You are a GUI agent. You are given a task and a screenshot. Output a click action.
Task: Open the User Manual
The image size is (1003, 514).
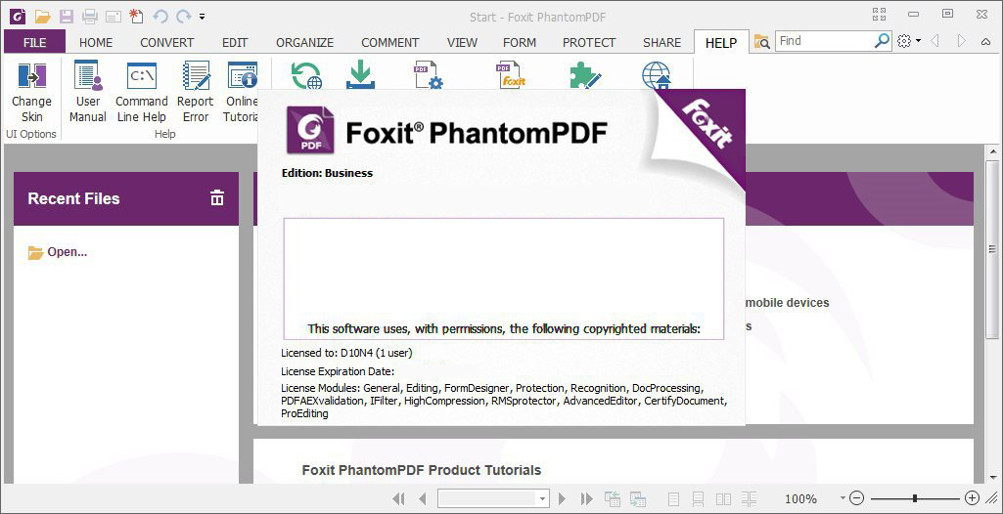tap(88, 75)
